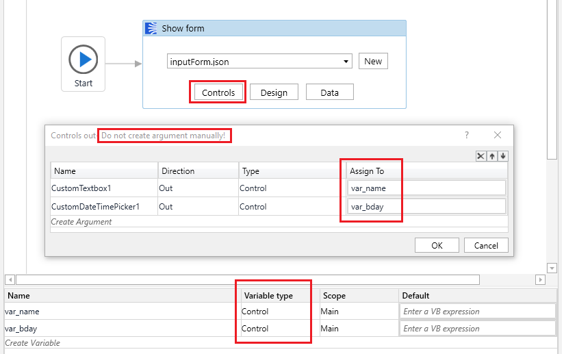Edit default VB expression for var_bday
The image size is (564, 354).
[478, 329]
